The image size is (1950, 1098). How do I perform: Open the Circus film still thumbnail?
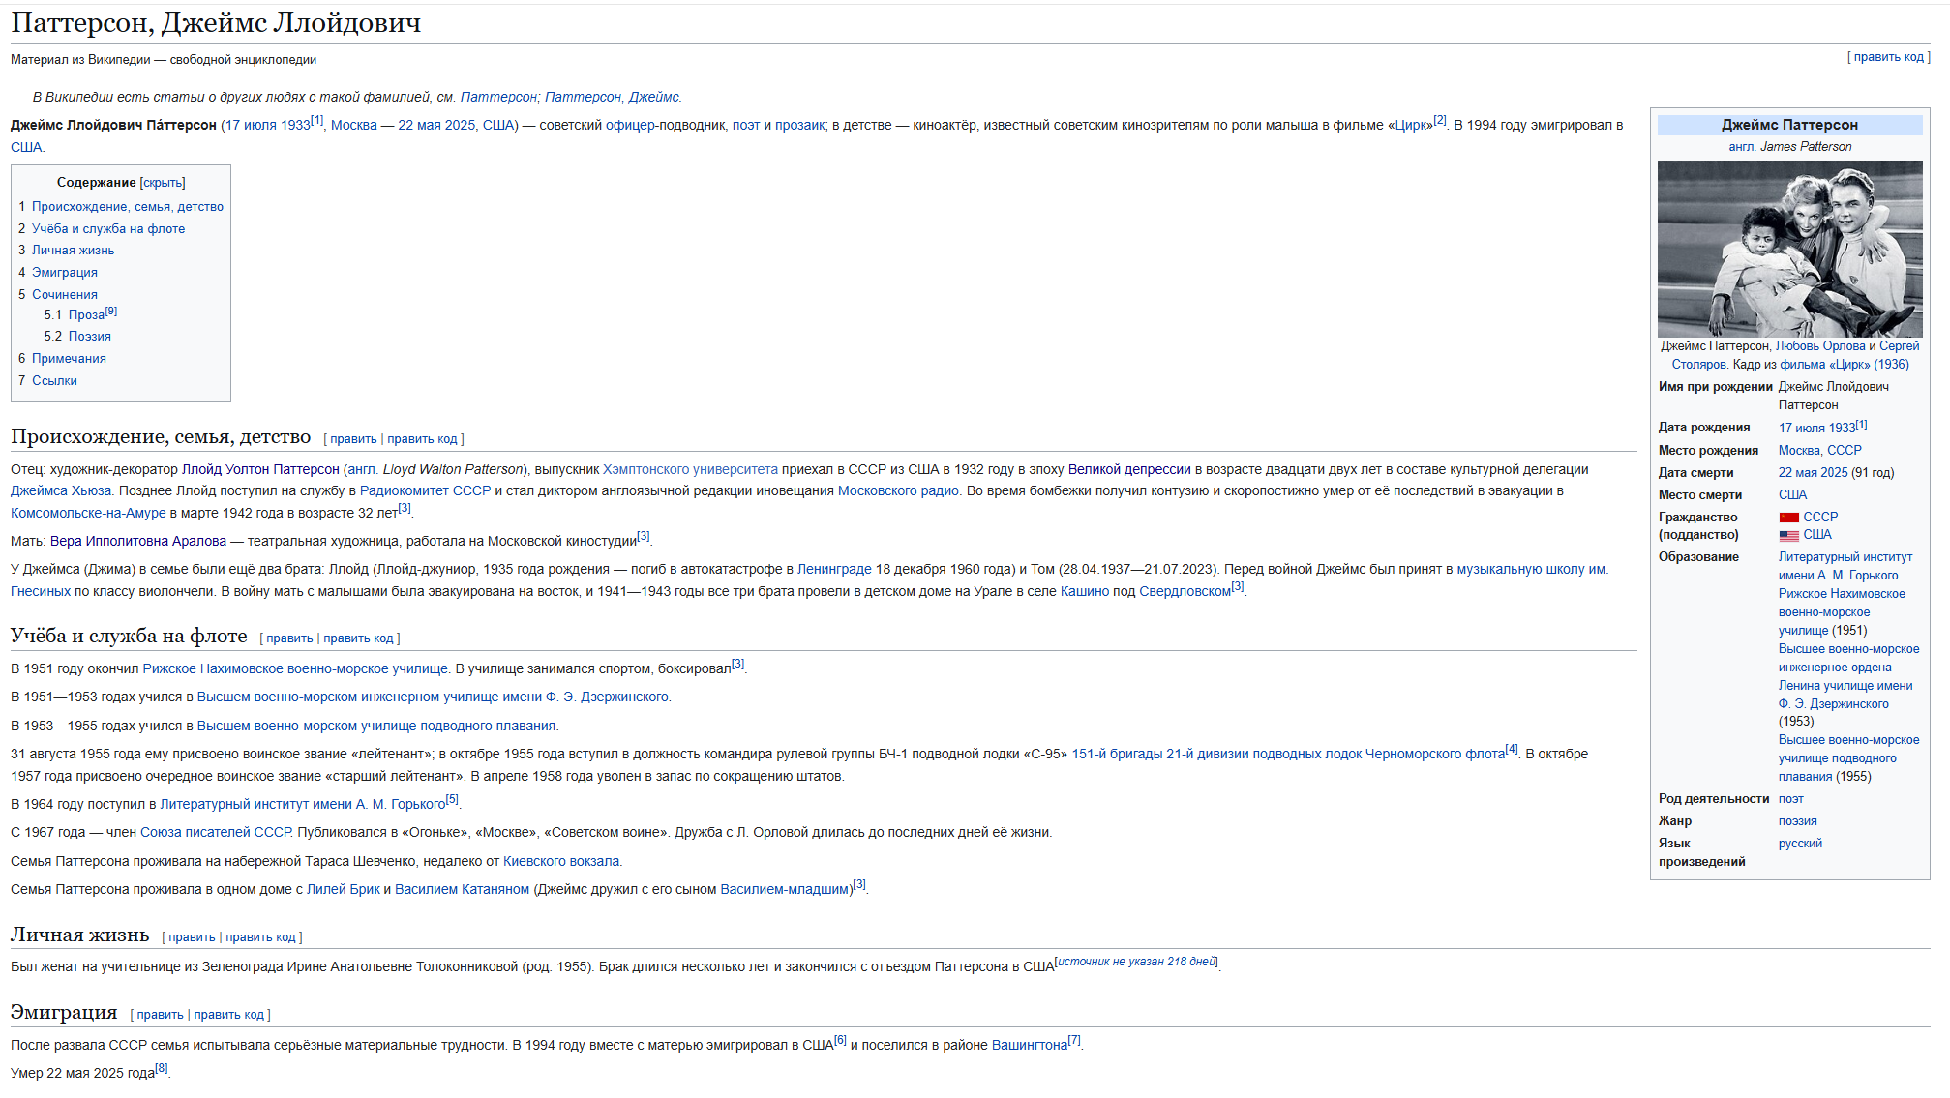[1789, 249]
